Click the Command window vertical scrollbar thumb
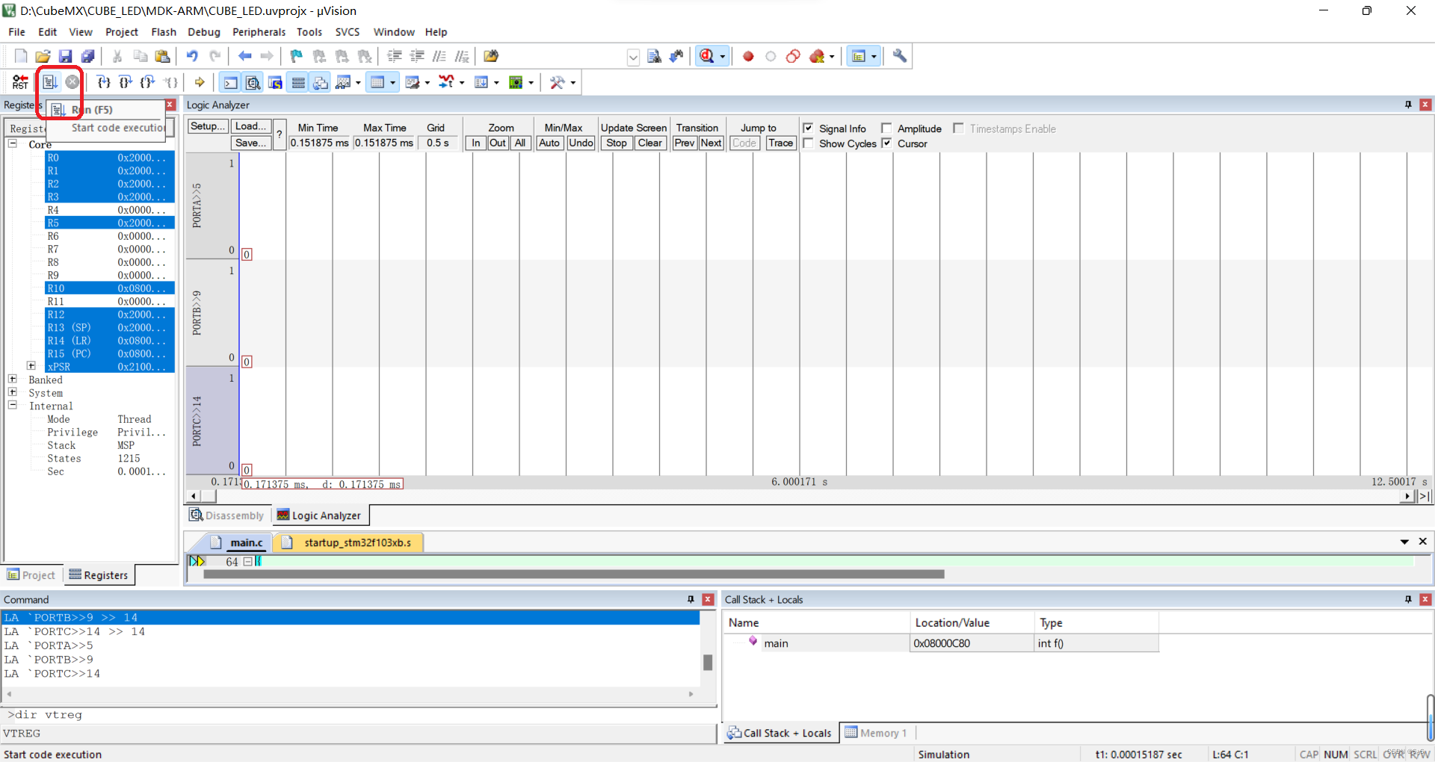This screenshot has height=762, width=1435. point(708,662)
